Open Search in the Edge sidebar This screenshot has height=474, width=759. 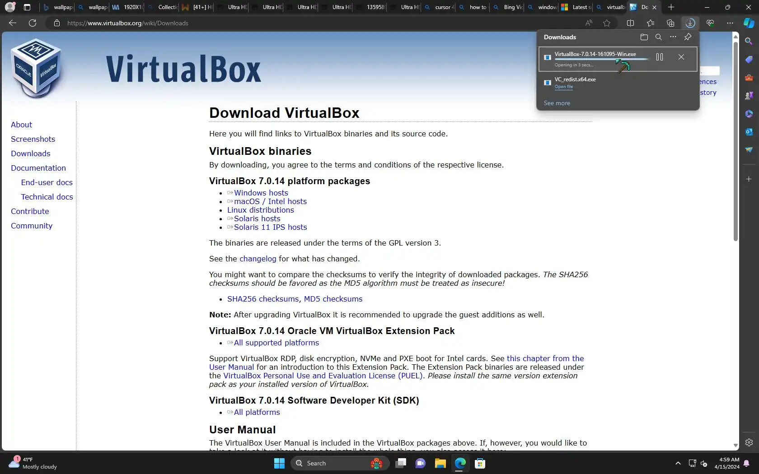[749, 42]
